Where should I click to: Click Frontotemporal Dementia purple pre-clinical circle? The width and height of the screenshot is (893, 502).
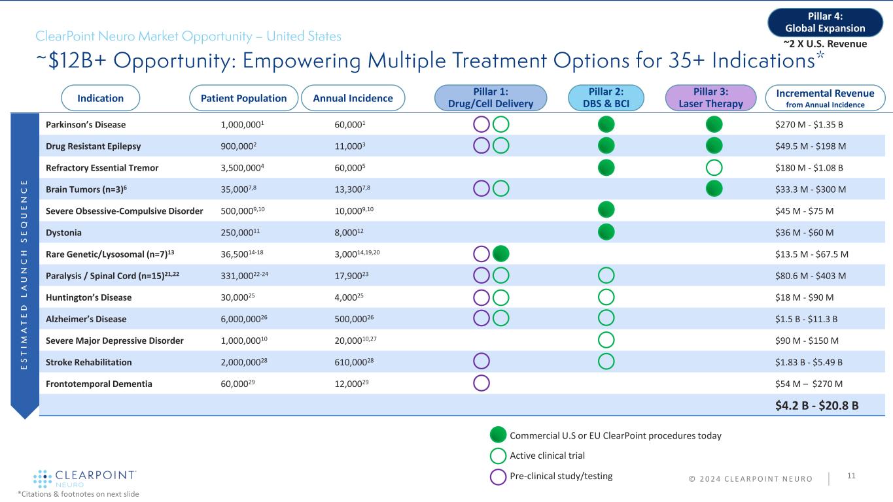click(x=482, y=384)
